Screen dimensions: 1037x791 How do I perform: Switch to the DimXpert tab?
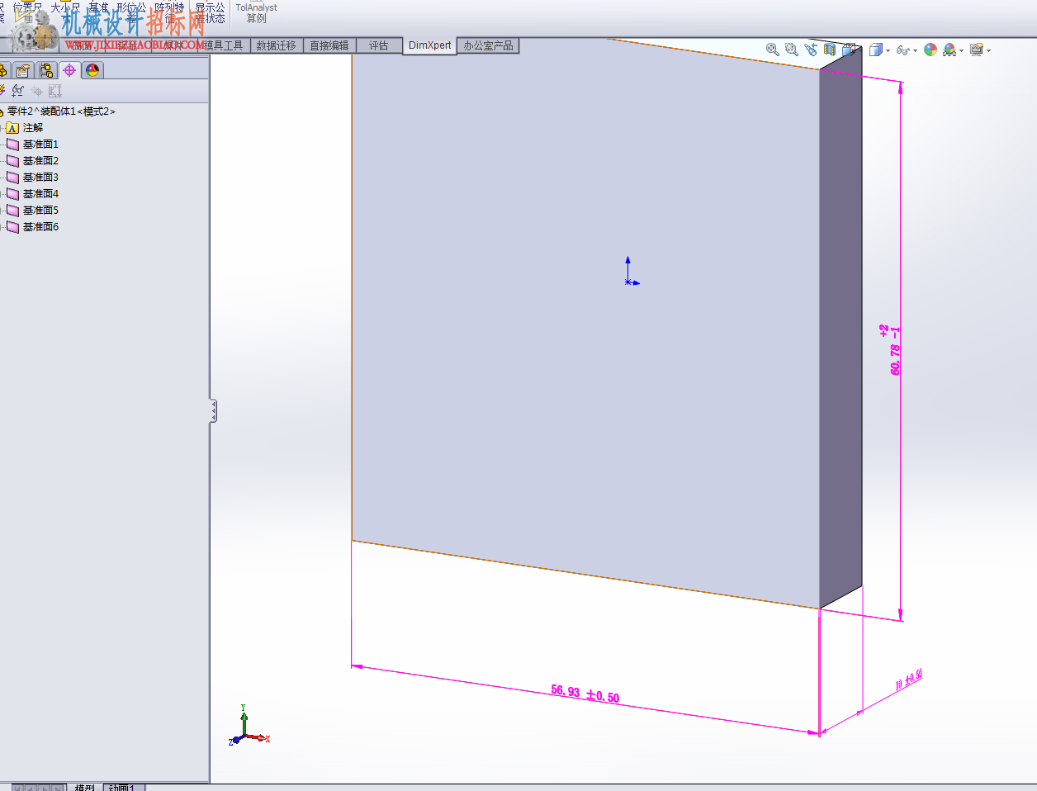tap(430, 45)
